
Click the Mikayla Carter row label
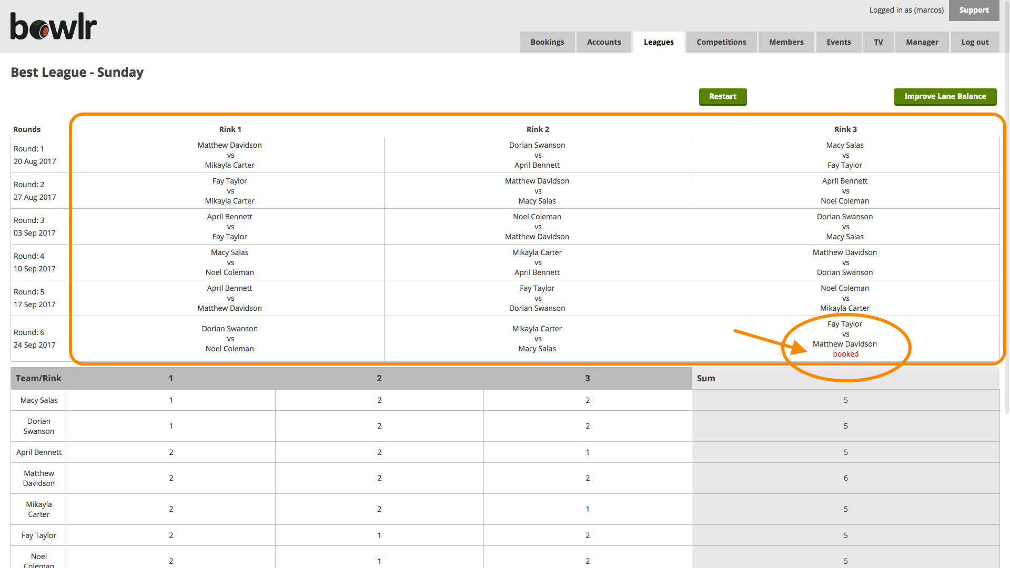39,509
